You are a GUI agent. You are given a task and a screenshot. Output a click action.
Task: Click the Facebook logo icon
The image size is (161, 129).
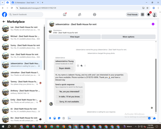pyautogui.click(x=5, y=15)
